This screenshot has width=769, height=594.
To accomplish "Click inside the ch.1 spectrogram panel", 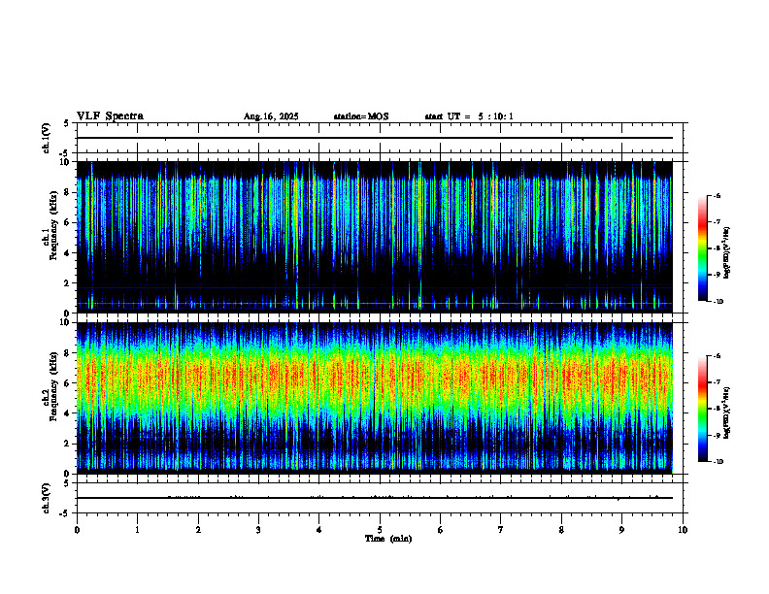I will [375, 237].
